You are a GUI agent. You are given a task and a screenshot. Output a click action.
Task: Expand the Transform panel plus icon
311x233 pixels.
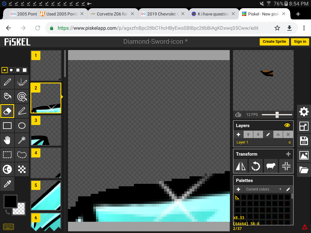click(288, 154)
